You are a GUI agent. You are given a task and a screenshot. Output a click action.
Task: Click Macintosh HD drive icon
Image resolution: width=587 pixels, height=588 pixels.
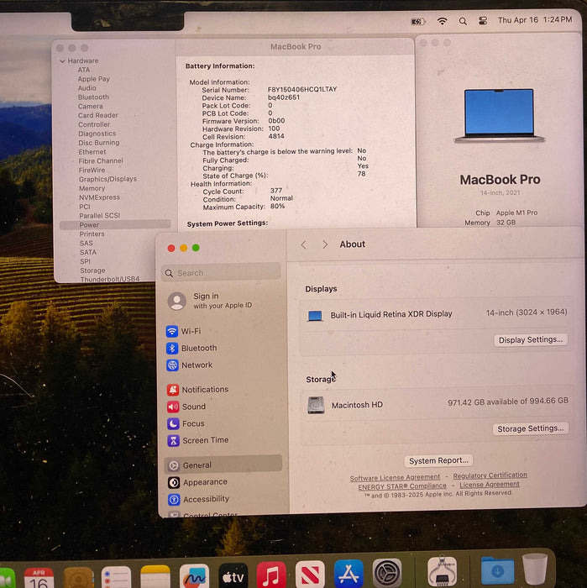316,406
